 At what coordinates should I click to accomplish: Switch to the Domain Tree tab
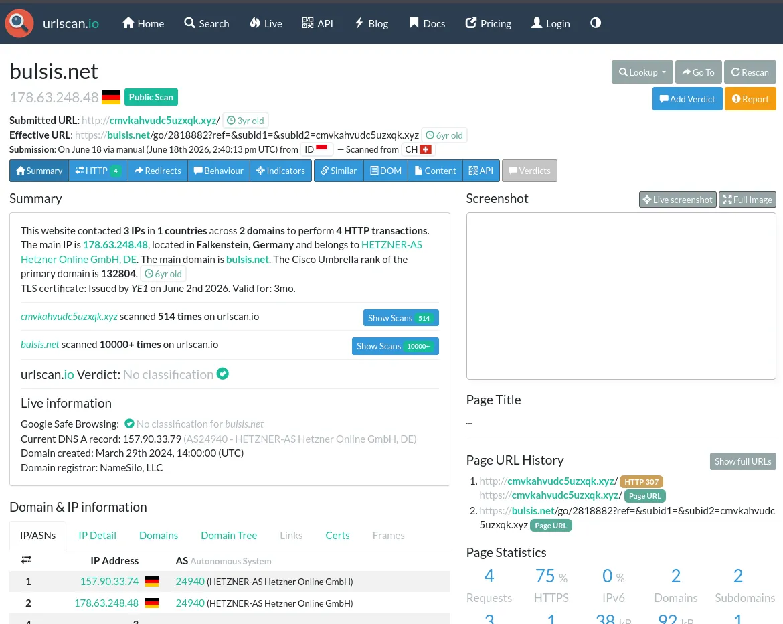click(x=229, y=535)
